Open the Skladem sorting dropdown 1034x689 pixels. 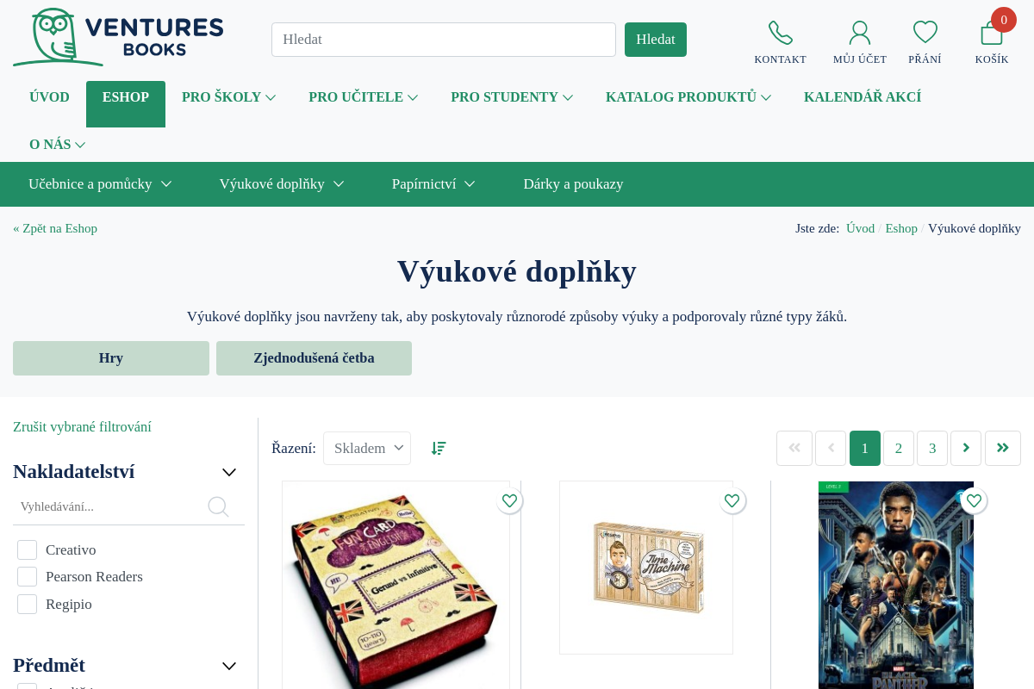(367, 448)
